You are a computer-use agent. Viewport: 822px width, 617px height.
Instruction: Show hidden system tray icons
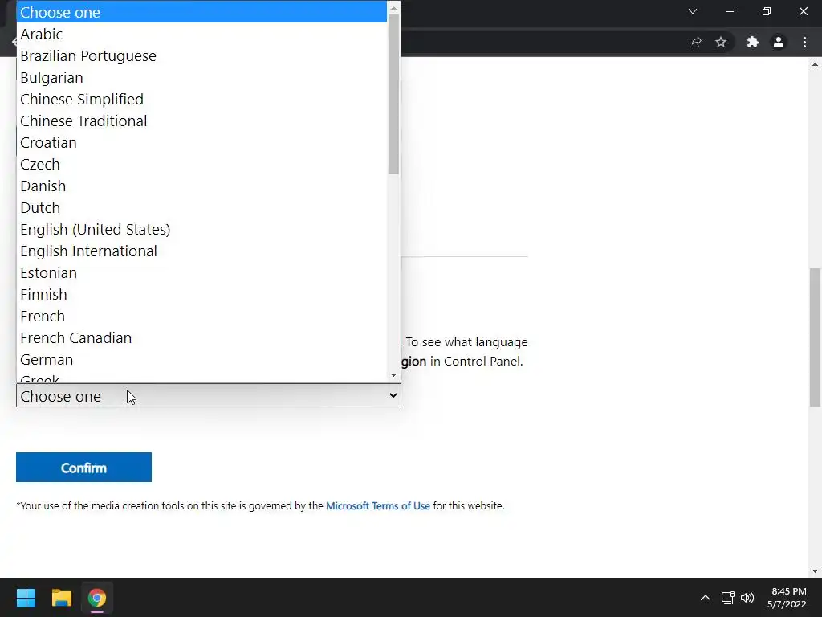[x=706, y=598]
